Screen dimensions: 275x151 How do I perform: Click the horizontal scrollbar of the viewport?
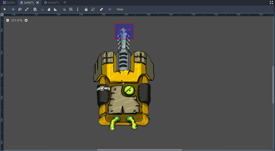[139, 150]
